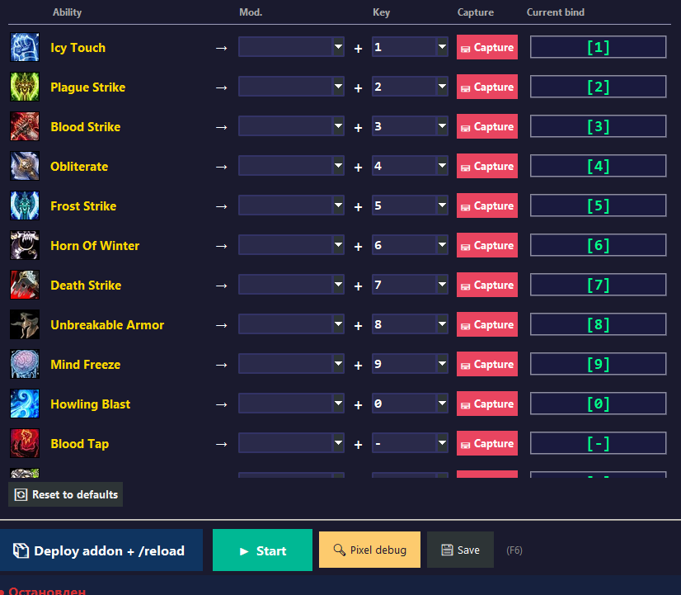Capture a key for Plague Strike
Image resolution: width=681 pixels, height=595 pixels.
[487, 87]
